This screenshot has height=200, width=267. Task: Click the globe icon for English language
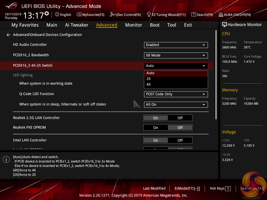click(57, 15)
